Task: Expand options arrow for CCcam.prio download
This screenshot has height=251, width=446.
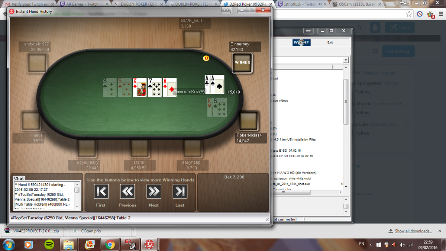Action: [x=134, y=231]
